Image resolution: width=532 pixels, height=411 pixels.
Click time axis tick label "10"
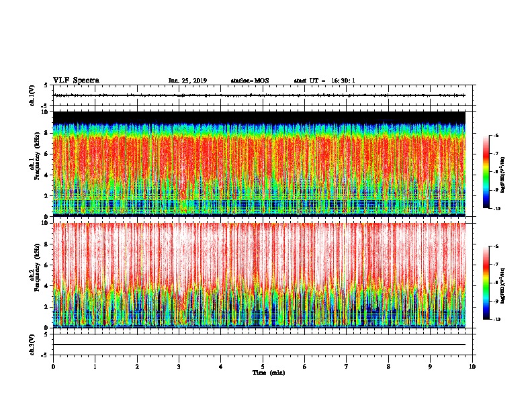click(x=472, y=367)
